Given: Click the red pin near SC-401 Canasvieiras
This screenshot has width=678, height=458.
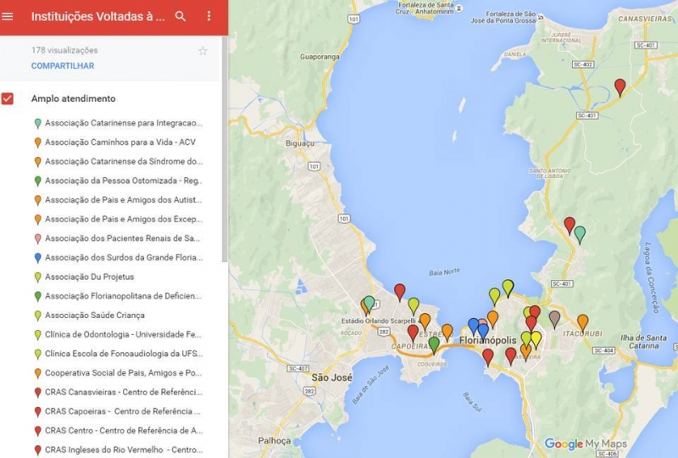Looking at the screenshot, I should 620,87.
